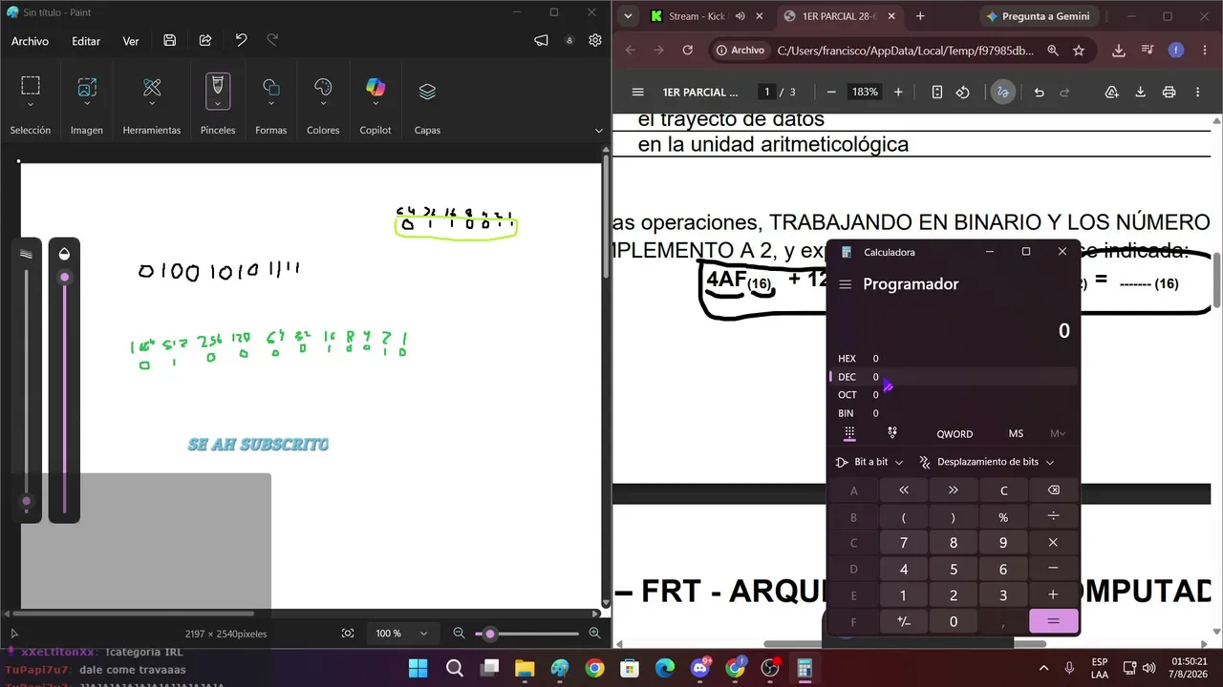Switch to the 1ER PARCIAL 28-6 tab
Screen dimensions: 1223x687
click(839, 16)
